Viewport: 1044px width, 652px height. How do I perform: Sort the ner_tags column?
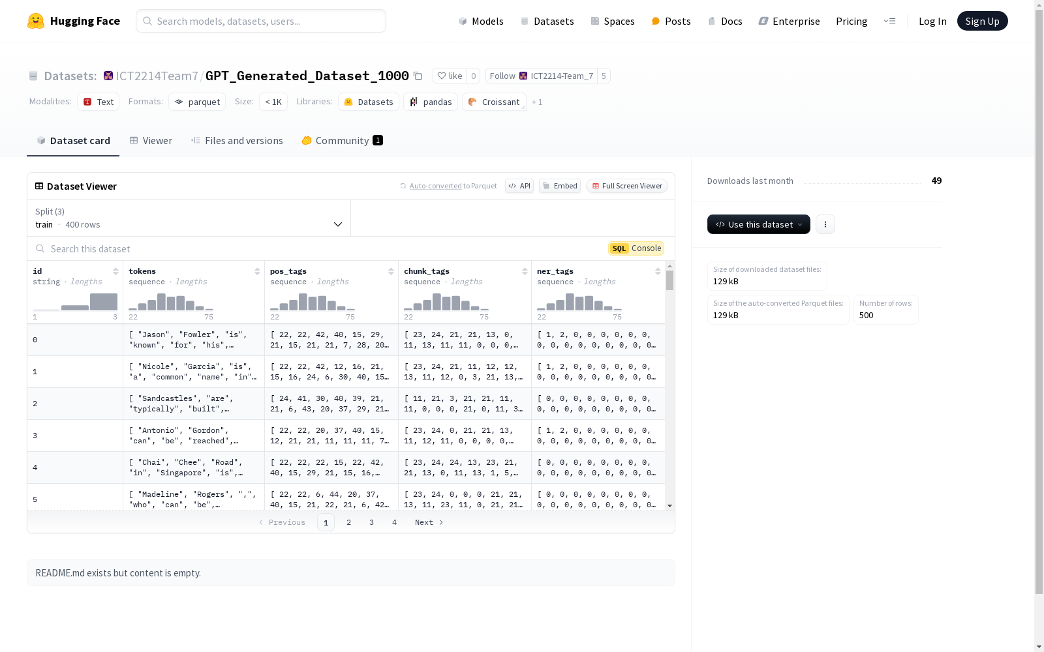658,271
